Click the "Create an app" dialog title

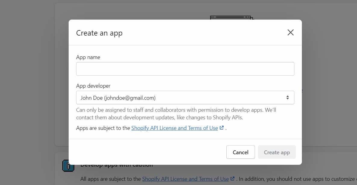[99, 33]
